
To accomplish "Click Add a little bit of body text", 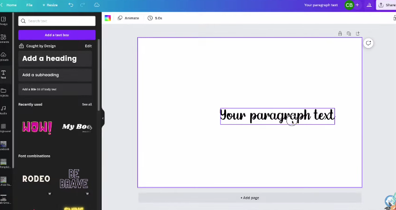I will click(55, 89).
